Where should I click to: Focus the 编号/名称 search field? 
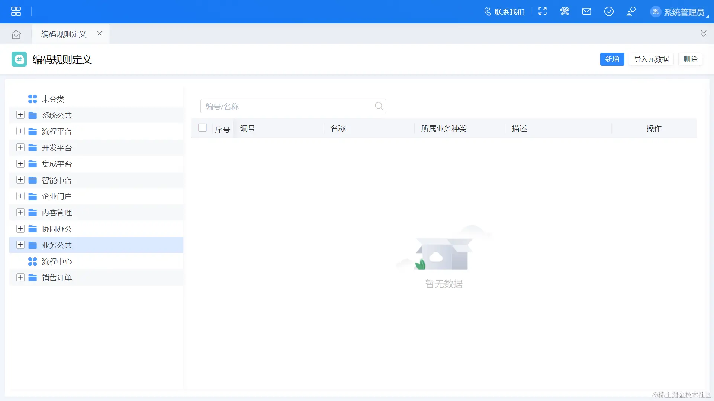coord(288,106)
